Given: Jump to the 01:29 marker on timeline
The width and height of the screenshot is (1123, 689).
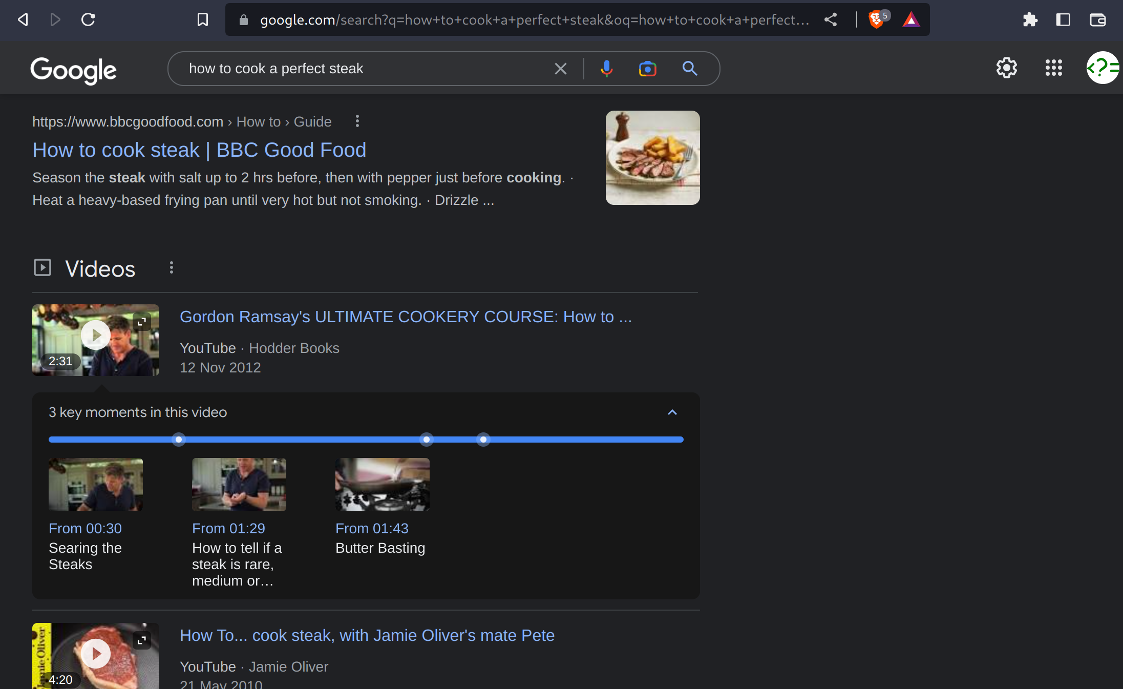Looking at the screenshot, I should (x=426, y=440).
